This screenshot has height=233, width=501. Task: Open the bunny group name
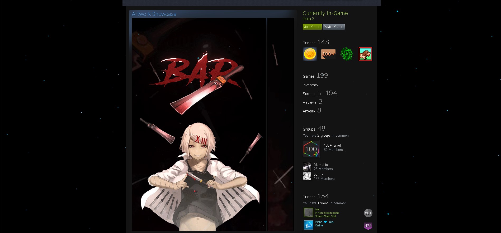[318, 174]
